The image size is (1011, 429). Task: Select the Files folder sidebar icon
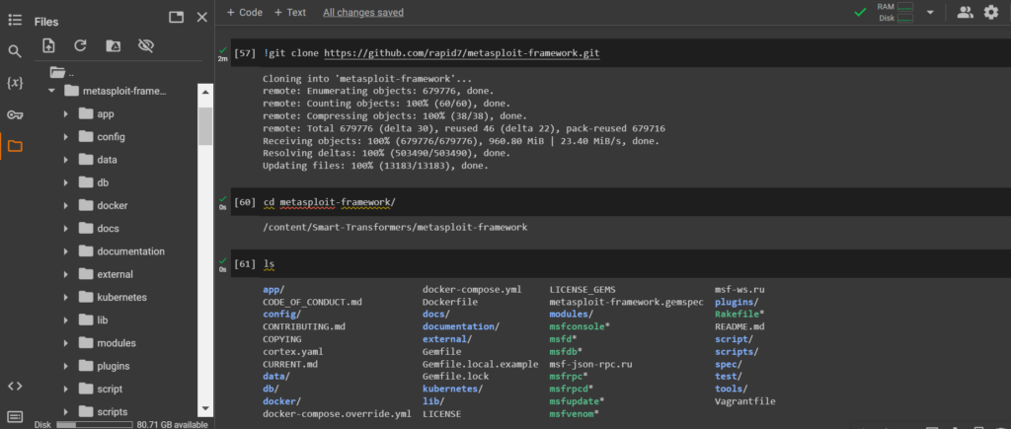14,146
